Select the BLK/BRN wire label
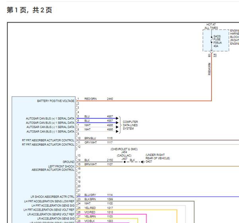 [90, 199]
